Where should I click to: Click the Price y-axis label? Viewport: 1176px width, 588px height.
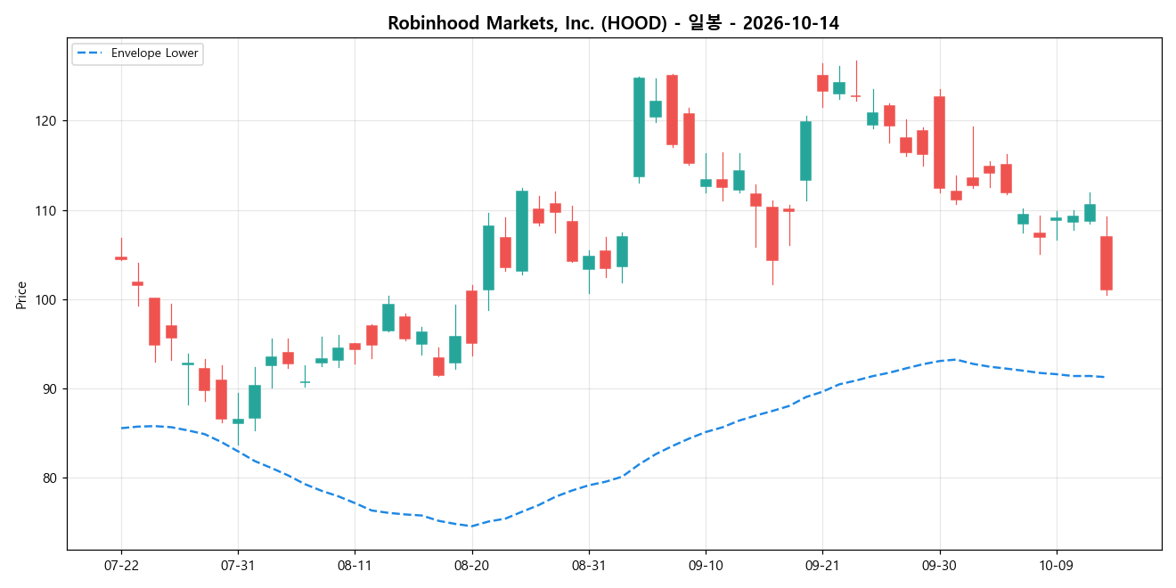pyautogui.click(x=21, y=294)
